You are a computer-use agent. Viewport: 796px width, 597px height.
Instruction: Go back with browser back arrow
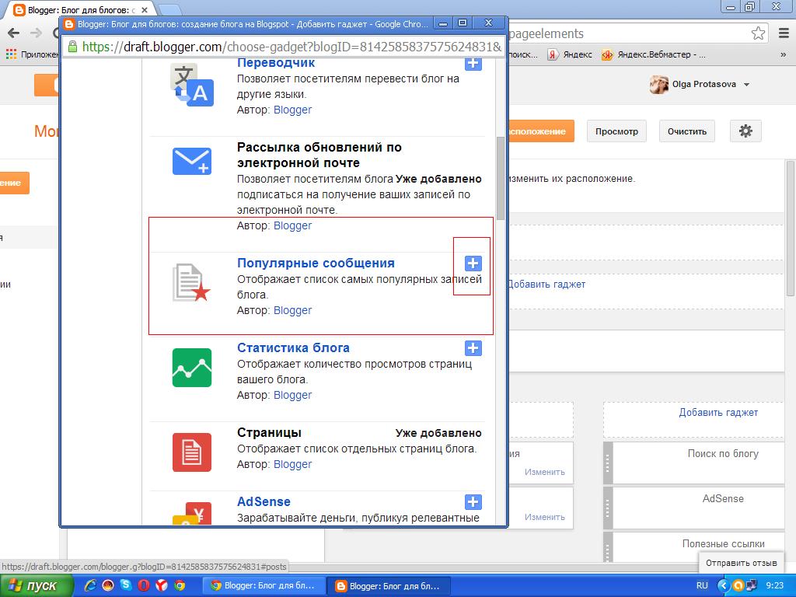click(x=14, y=33)
